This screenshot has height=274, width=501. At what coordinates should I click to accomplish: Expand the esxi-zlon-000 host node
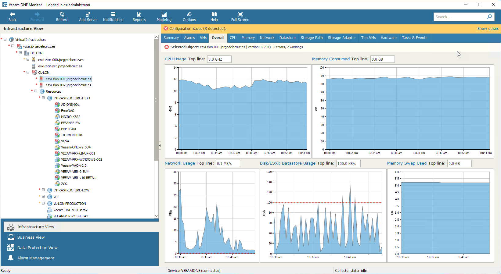point(28,59)
